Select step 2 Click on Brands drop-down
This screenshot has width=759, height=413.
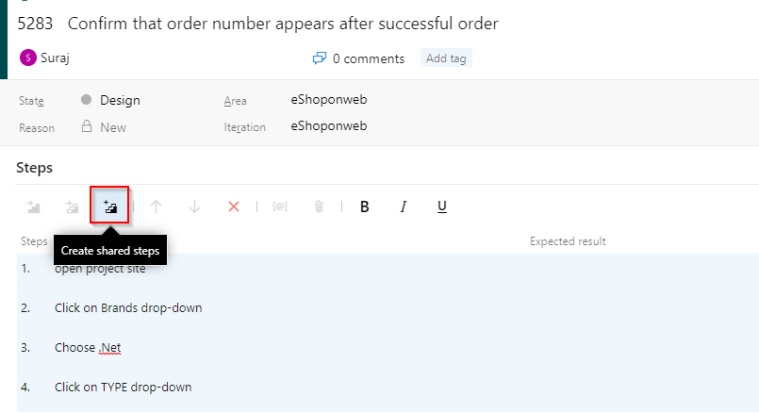tap(128, 308)
